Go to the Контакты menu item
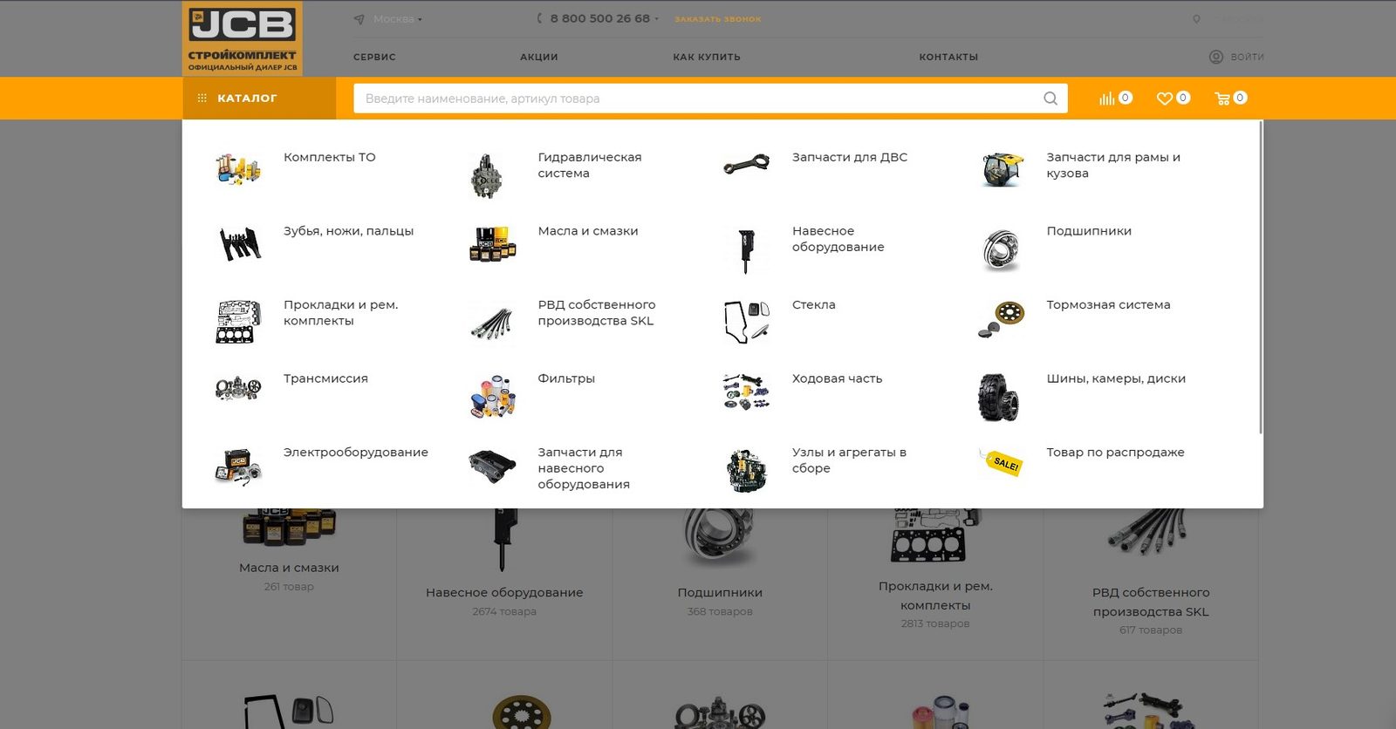Screen dimensions: 1396x729 click(x=948, y=57)
